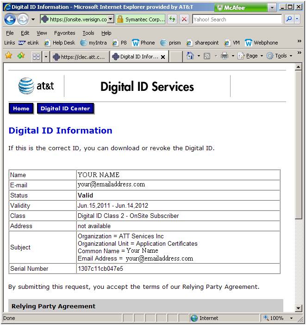Close the Digital ID Infor... tab

coord(163,57)
